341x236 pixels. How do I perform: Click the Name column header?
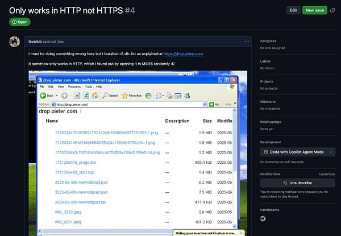tap(52, 121)
